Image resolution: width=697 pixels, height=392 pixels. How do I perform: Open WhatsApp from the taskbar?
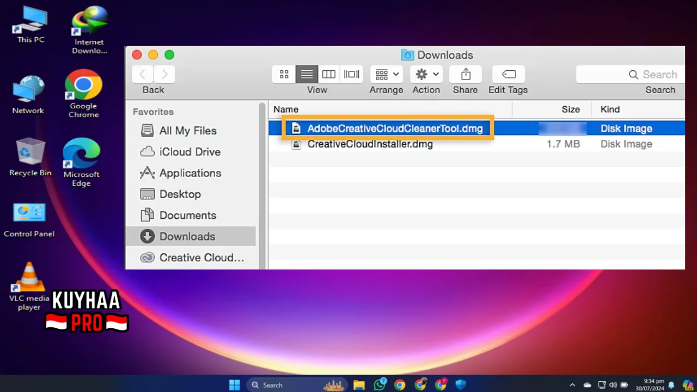point(380,385)
